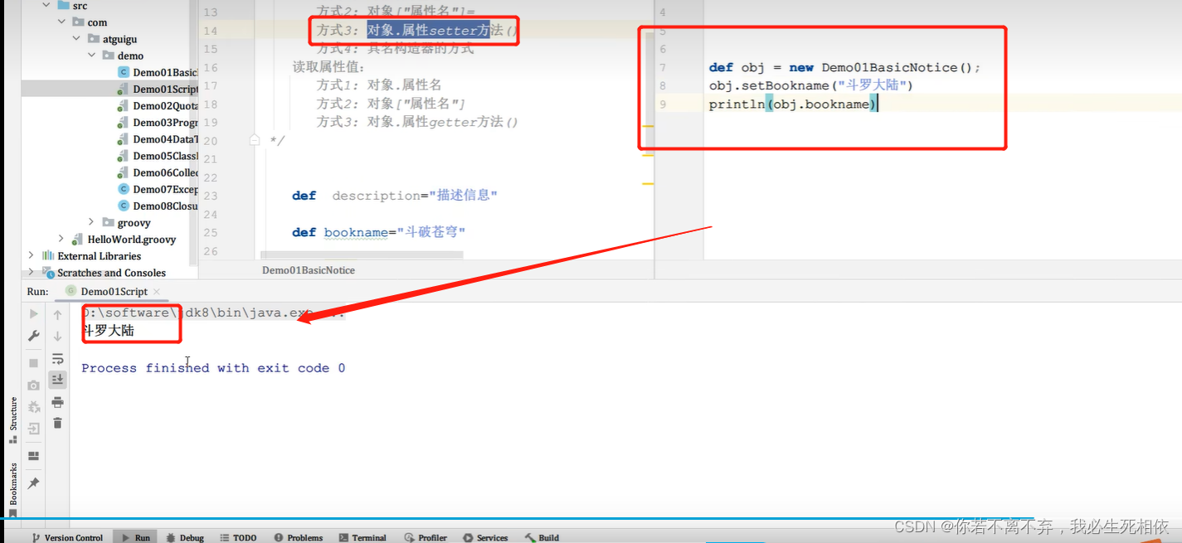Image resolution: width=1182 pixels, height=543 pixels.
Task: Click the bookname variable on line 25
Action: (x=355, y=232)
